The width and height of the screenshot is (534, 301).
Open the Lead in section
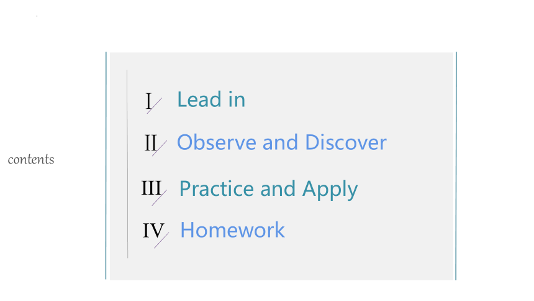tap(211, 100)
